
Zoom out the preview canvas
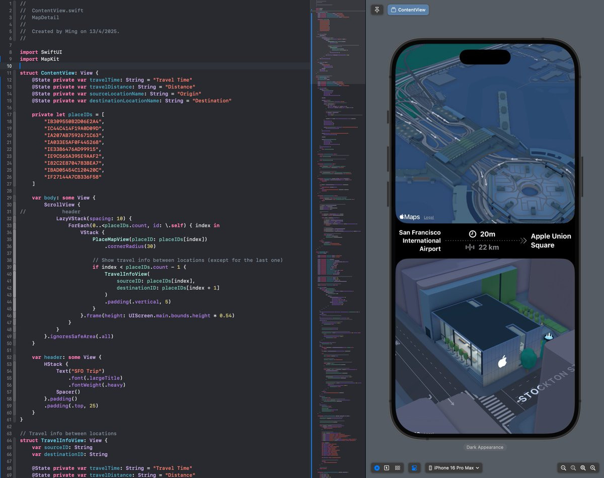coord(564,468)
